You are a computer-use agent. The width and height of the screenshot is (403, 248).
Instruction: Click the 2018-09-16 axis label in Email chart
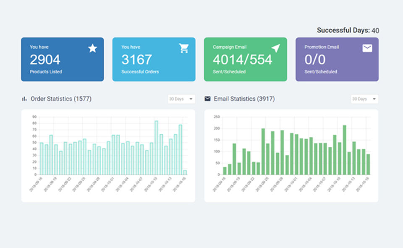[219, 185]
